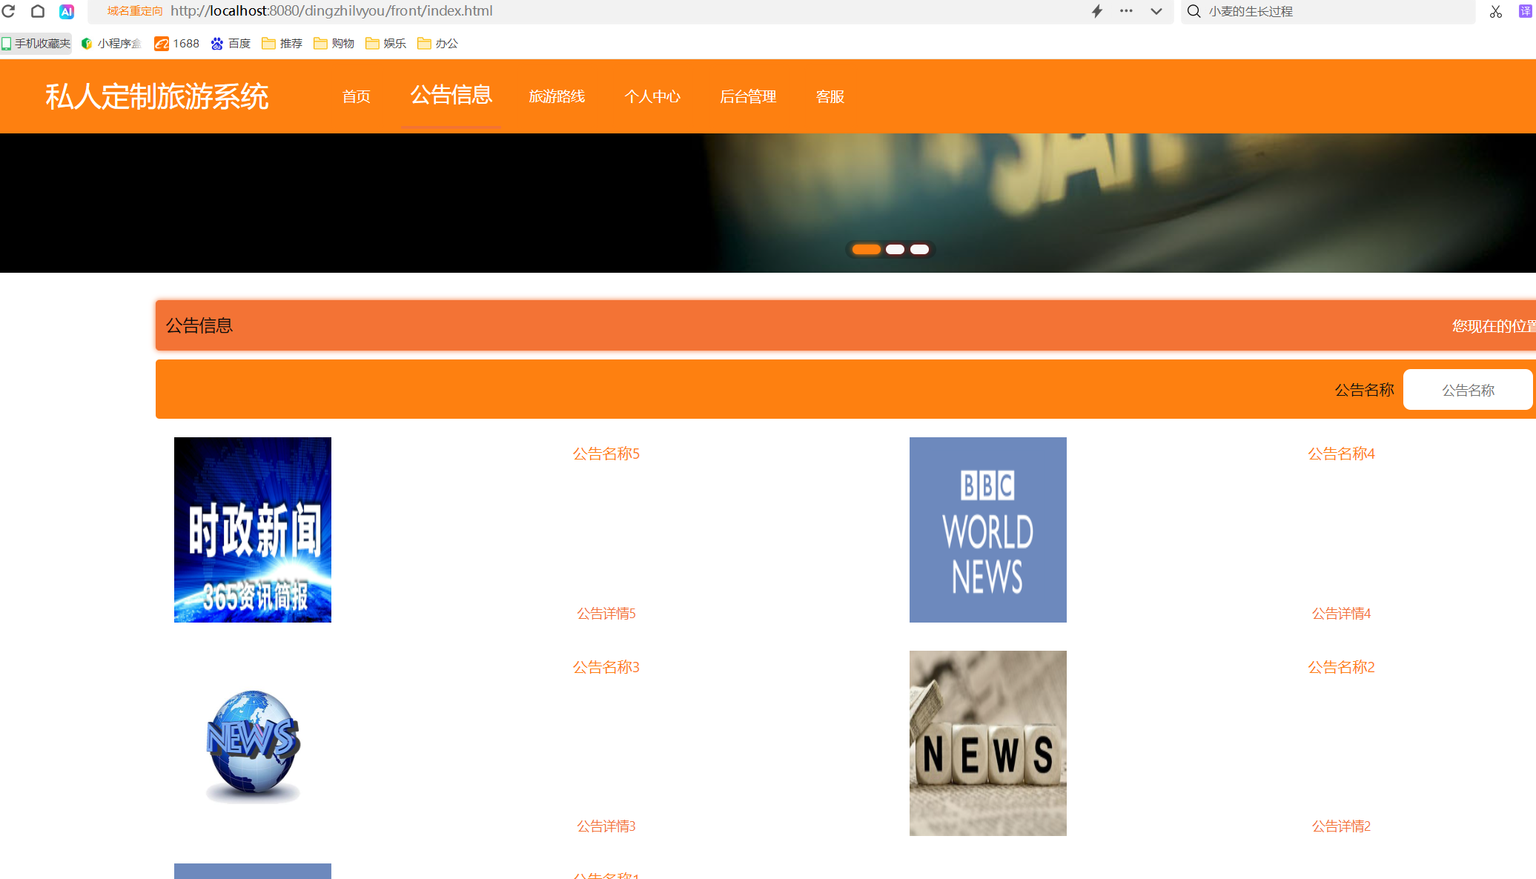Click the lightning speed-mode icon
The image size is (1536, 879).
click(1097, 11)
